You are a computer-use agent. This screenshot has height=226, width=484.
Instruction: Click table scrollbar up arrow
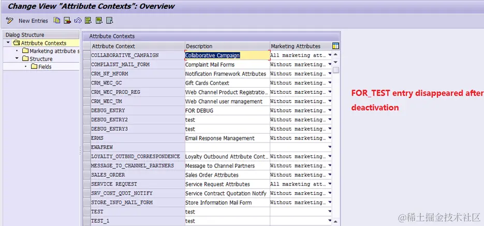336,55
